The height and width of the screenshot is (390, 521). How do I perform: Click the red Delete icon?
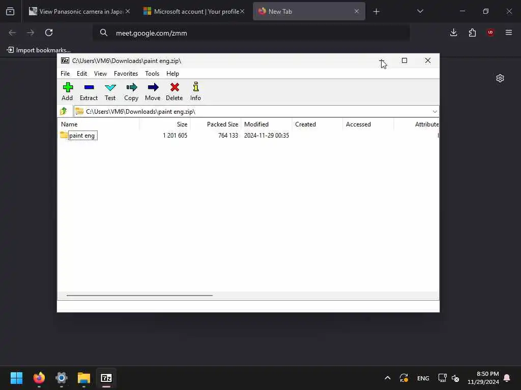[x=175, y=91]
